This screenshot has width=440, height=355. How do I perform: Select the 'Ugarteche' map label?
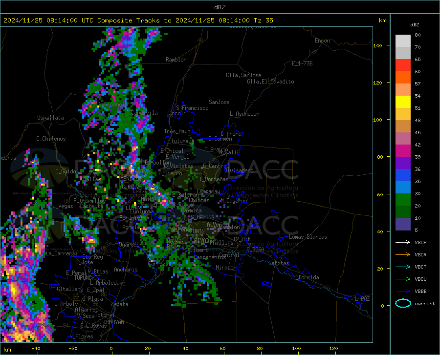132,245
